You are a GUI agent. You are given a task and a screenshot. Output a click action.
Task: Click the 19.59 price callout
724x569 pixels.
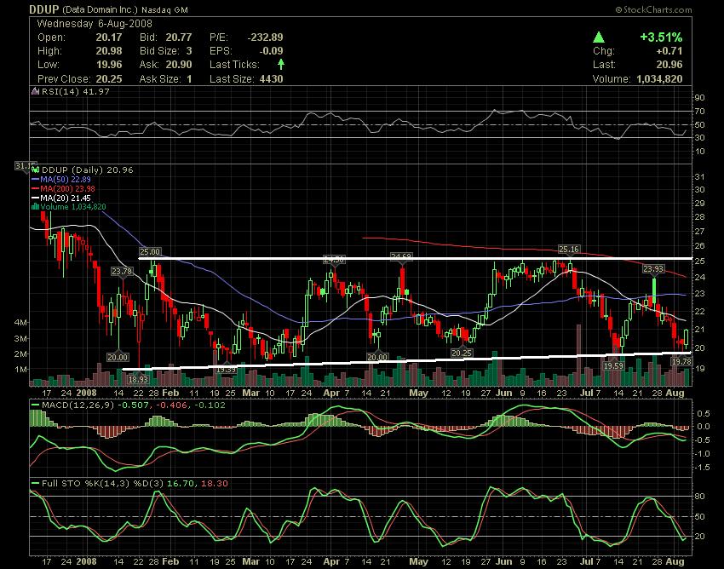(613, 365)
